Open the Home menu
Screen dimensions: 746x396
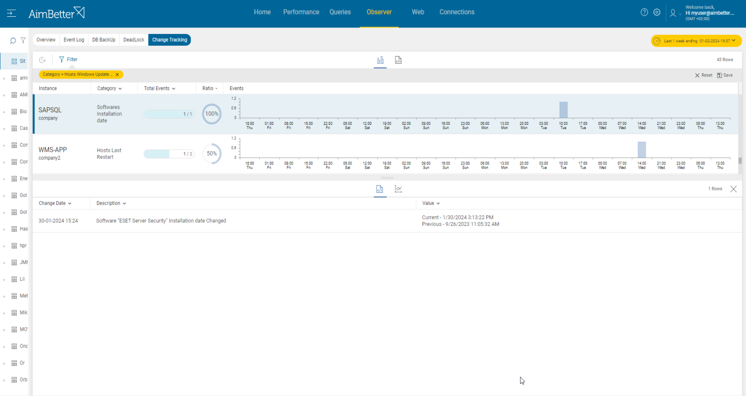tap(262, 12)
